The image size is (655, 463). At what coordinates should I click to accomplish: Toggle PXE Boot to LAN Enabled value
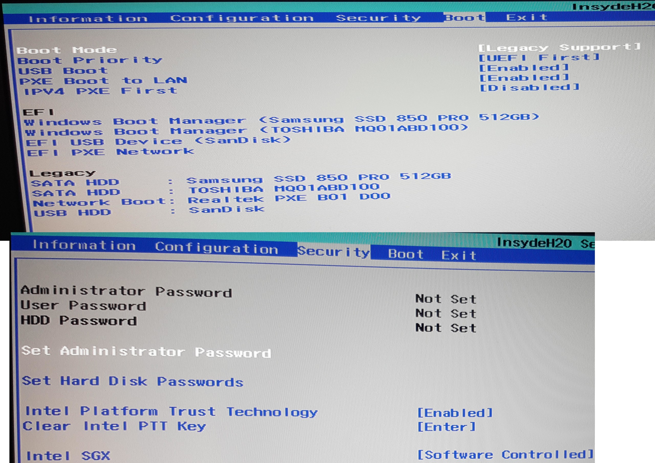click(524, 78)
